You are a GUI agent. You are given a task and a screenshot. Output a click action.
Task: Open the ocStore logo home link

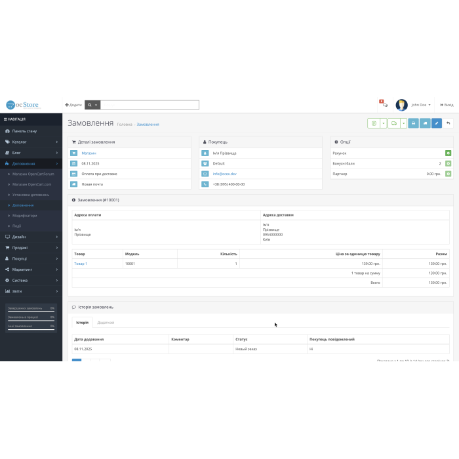point(22,105)
